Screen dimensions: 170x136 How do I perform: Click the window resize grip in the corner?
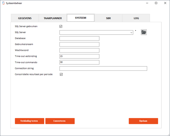[169, 135]
